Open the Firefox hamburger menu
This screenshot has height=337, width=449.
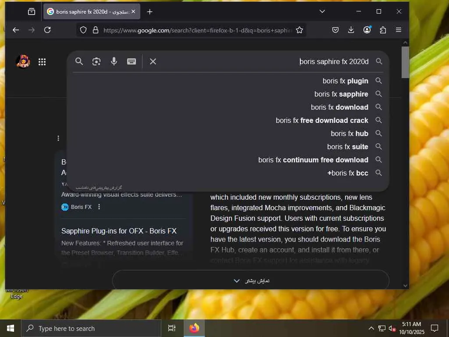[x=398, y=30]
